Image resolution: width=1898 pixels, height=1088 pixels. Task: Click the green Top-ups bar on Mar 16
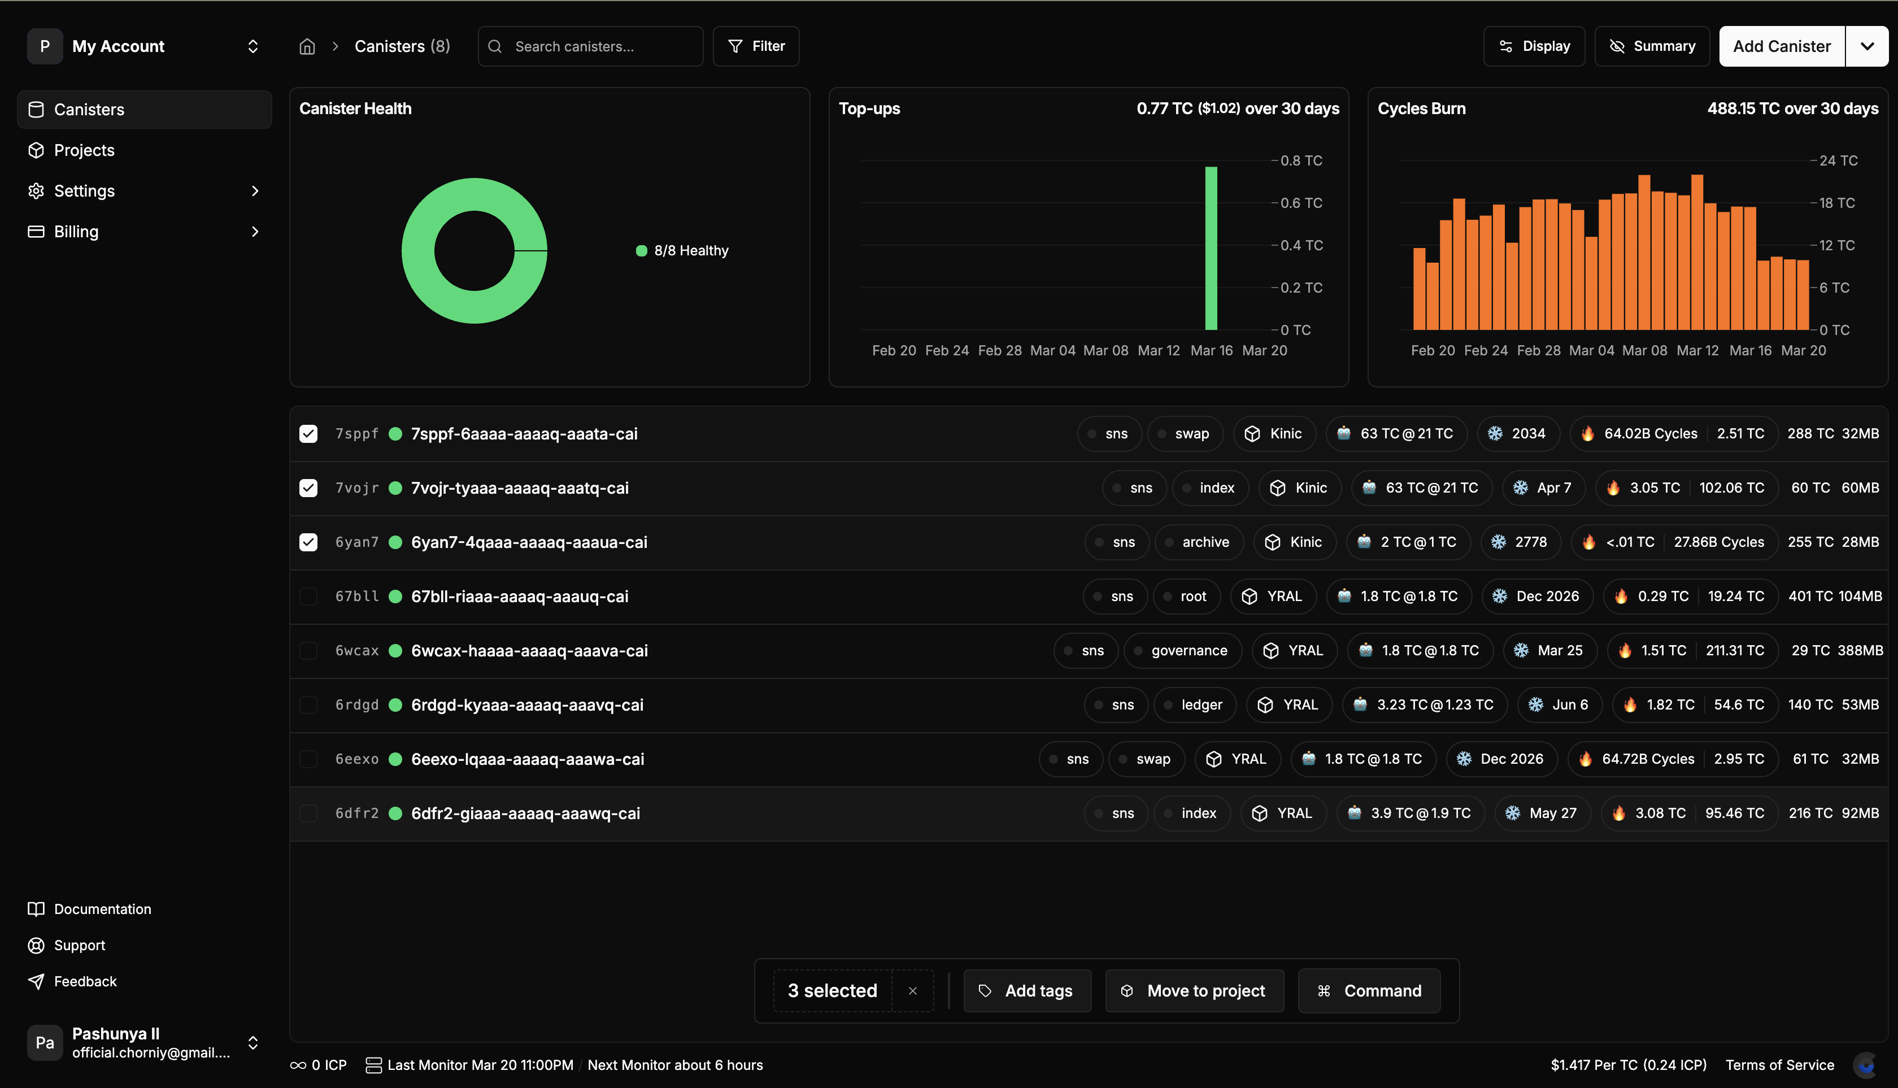pyautogui.click(x=1211, y=248)
